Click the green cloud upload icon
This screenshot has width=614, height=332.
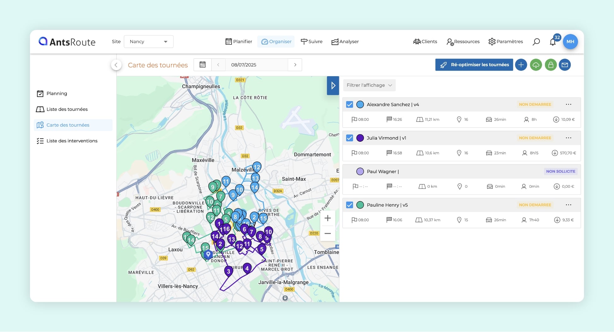536,65
